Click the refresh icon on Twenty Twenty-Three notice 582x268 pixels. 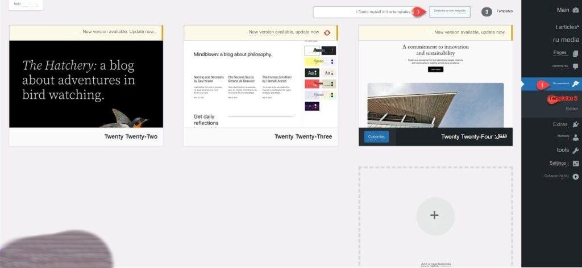(x=327, y=32)
